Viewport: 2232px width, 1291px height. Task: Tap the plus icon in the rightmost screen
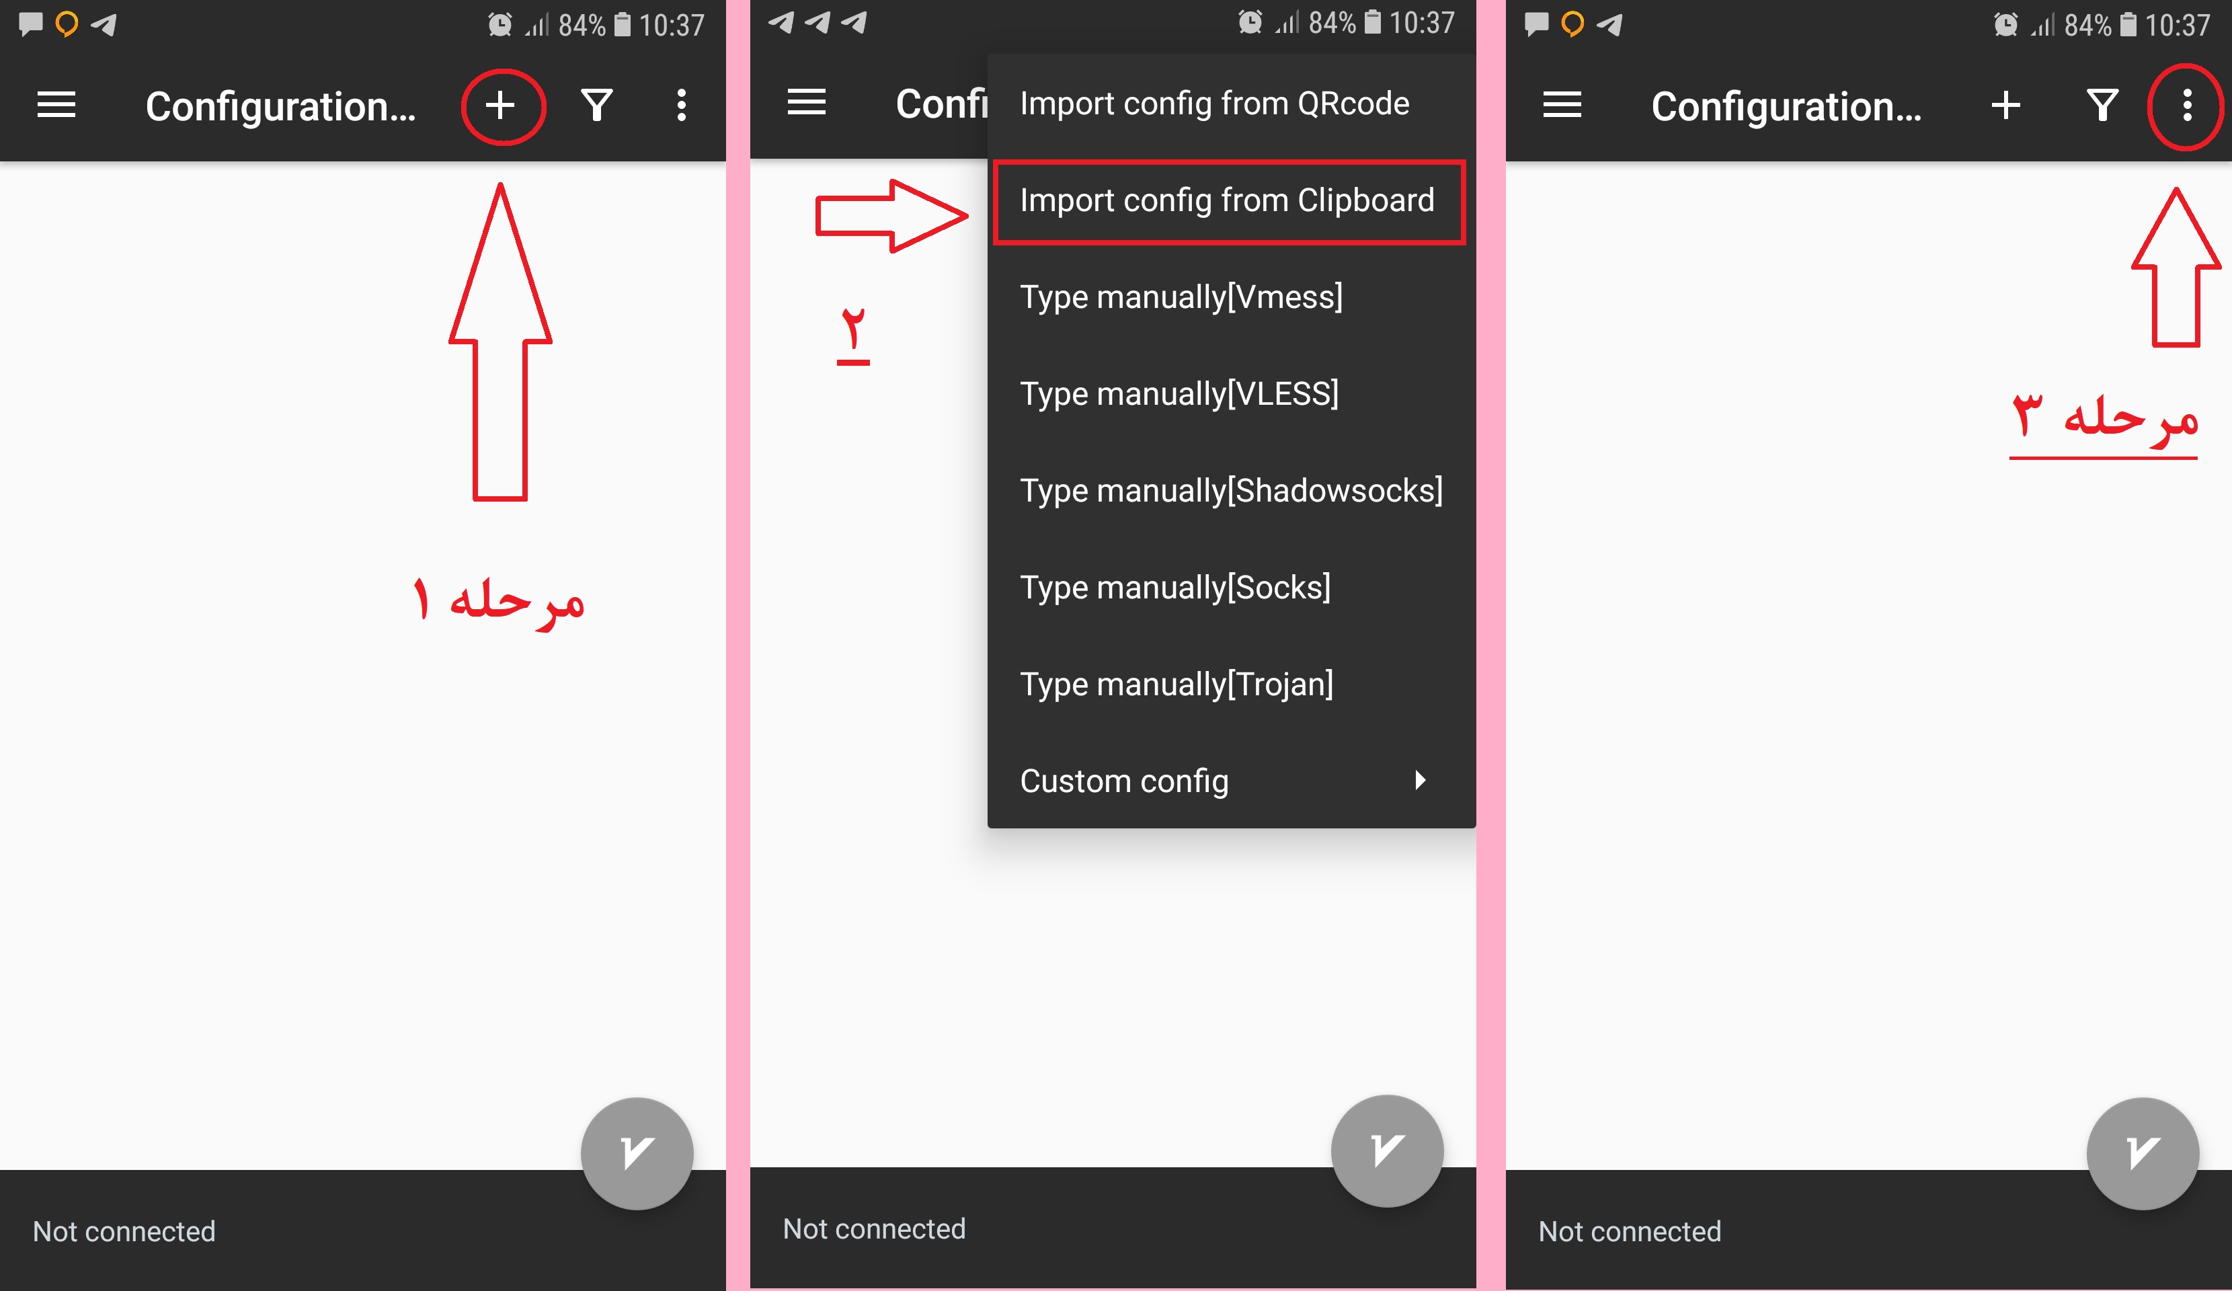click(x=2006, y=106)
